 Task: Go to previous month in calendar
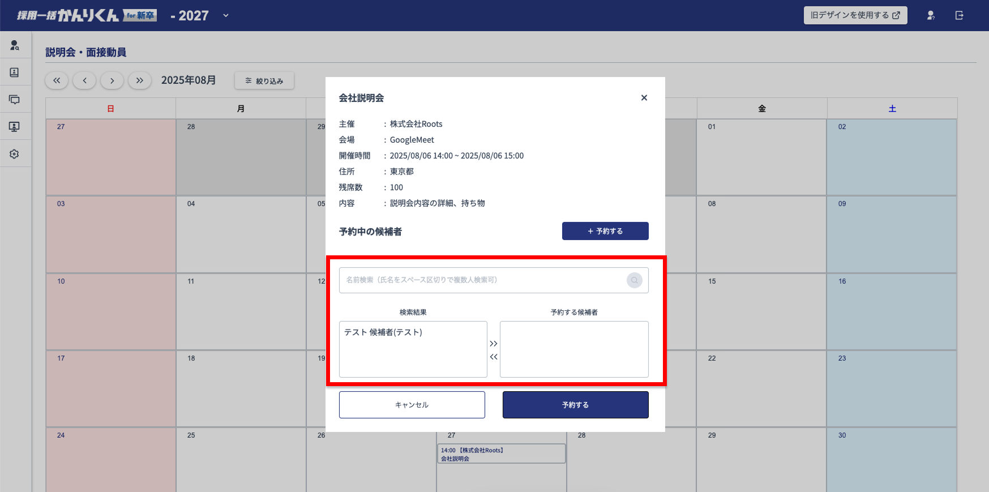coord(84,81)
